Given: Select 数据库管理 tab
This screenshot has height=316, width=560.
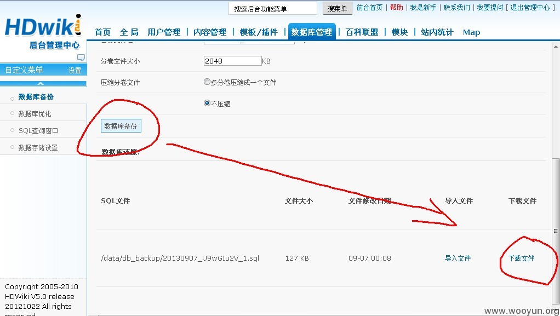Looking at the screenshot, I should click(x=312, y=32).
